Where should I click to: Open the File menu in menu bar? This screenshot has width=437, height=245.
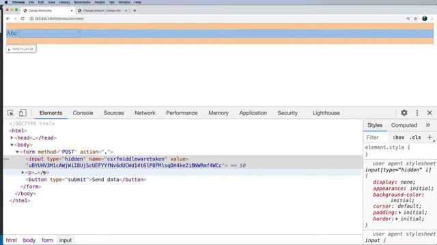pyautogui.click(x=31, y=2)
